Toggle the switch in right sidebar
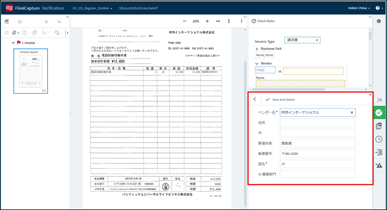The width and height of the screenshot is (387, 210). coord(378,100)
